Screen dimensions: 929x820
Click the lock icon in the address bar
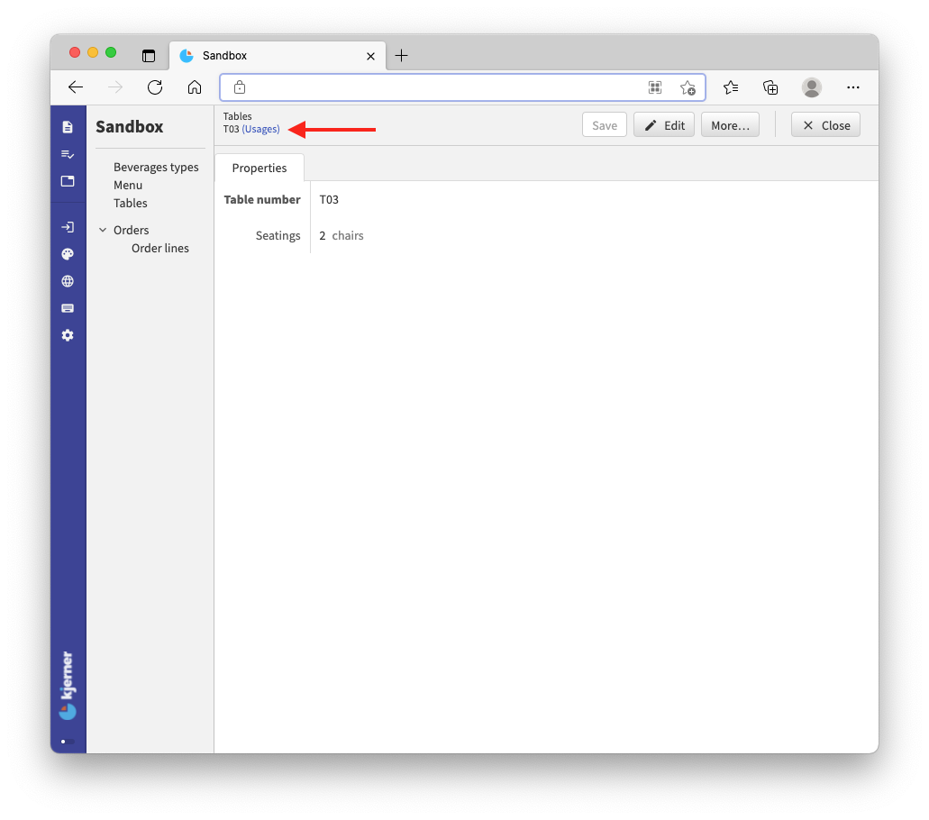[x=240, y=87]
